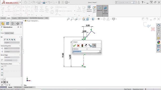Click Hızlı Çizim tool in ribbon
Viewport: 161px width, 90px height.
tap(94, 9)
